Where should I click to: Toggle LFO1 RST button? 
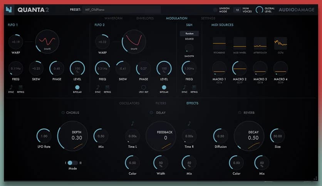(x=144, y=88)
